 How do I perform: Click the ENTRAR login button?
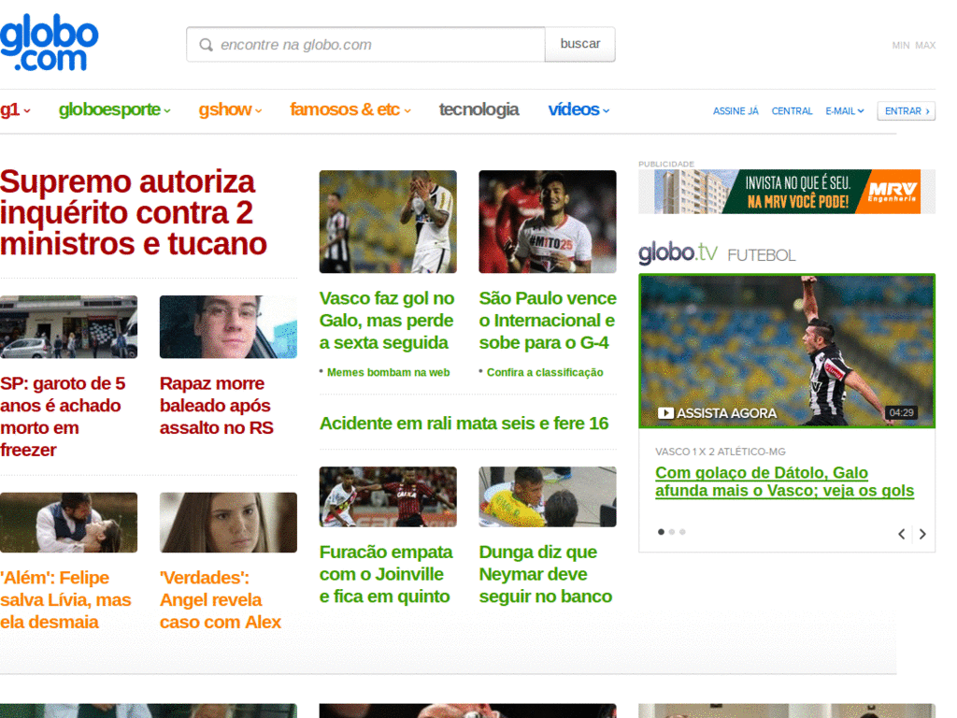pyautogui.click(x=905, y=110)
